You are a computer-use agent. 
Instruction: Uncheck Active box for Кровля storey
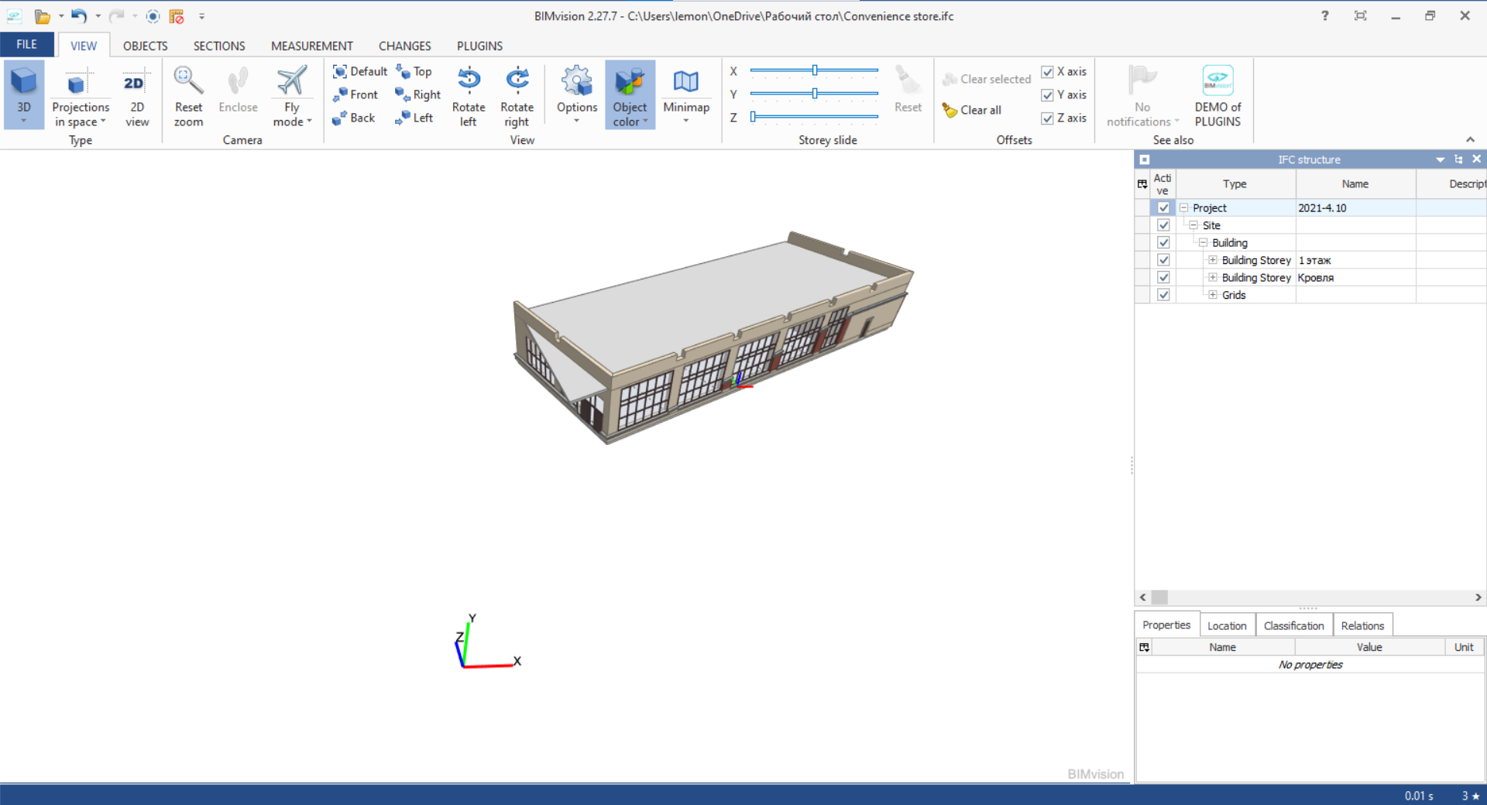coord(1163,277)
